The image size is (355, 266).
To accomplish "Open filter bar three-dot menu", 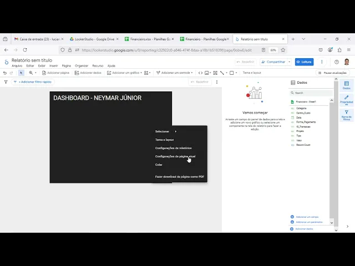I will (217, 82).
